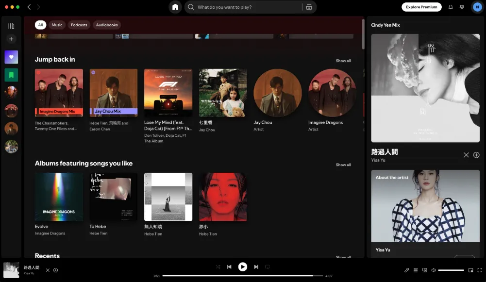Open 七里香 album card
Screen dimensions: 486x282
pos(223,93)
